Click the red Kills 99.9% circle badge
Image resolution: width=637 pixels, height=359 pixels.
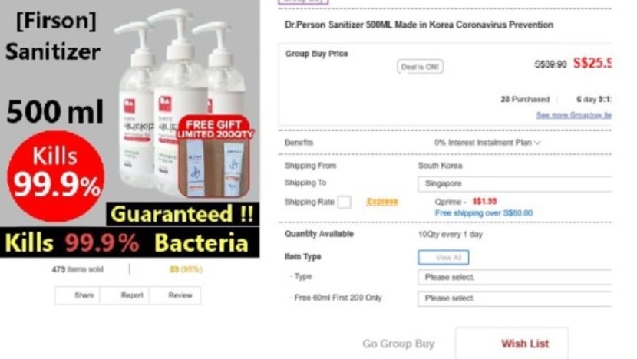56,176
